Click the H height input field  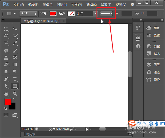coord(152,14)
